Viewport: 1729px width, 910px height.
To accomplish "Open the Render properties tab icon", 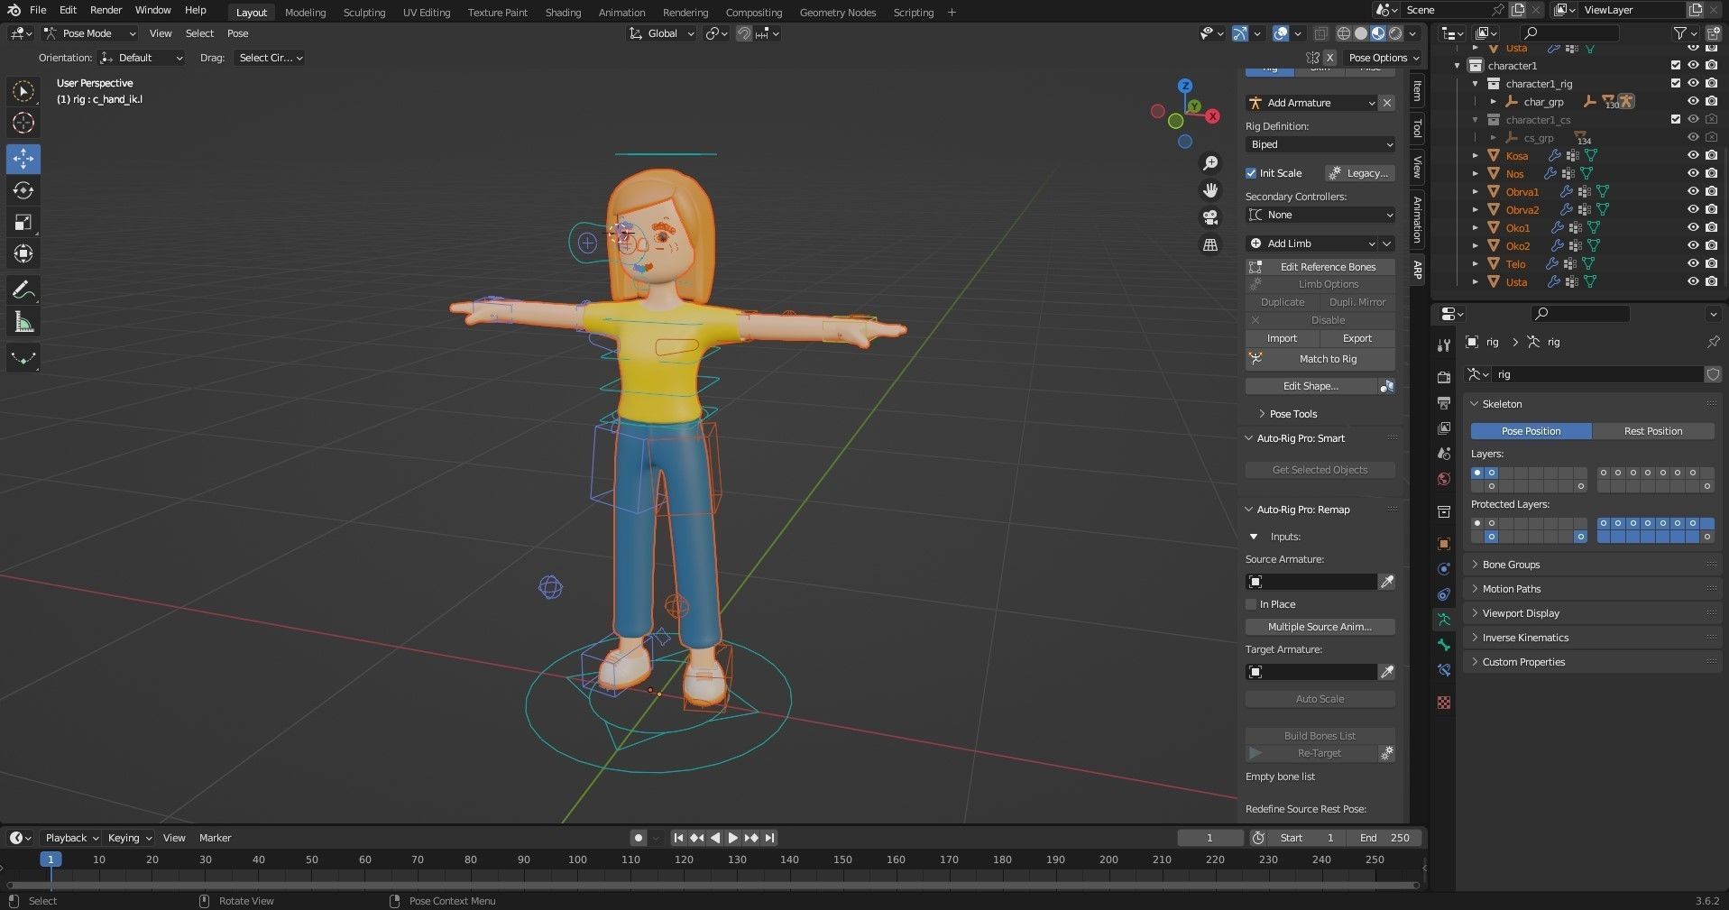I will (x=1444, y=377).
